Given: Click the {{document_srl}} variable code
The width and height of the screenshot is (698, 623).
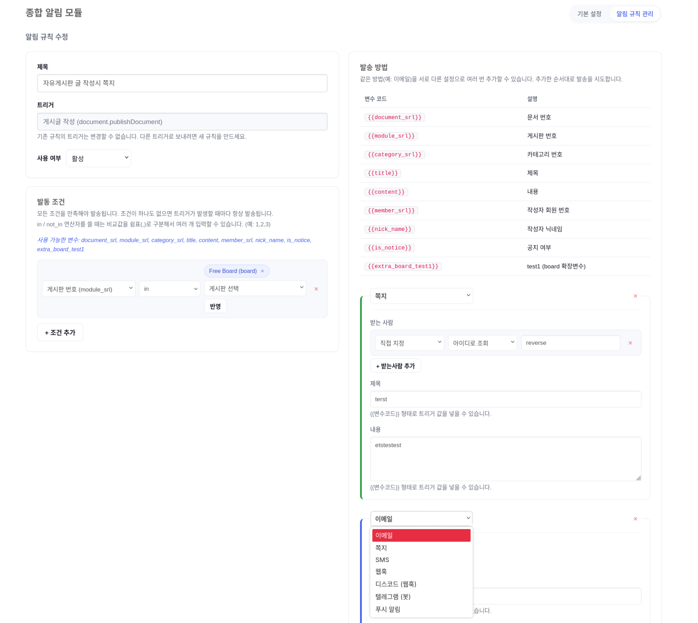Looking at the screenshot, I should pyautogui.click(x=394, y=117).
